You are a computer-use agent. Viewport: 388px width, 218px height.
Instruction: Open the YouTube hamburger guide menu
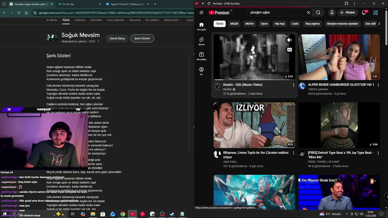[x=201, y=12]
